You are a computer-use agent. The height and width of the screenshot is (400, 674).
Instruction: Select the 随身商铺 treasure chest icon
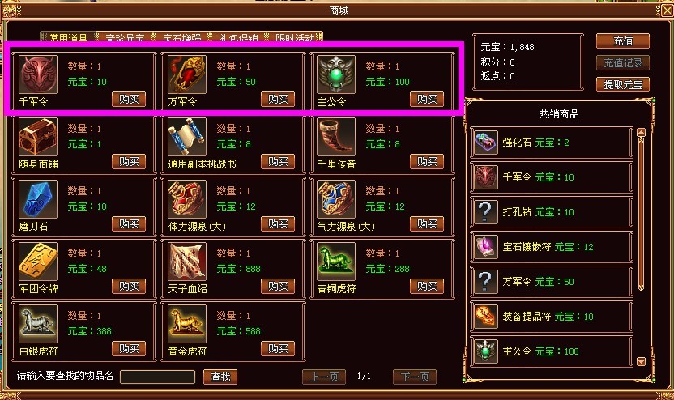[38, 137]
